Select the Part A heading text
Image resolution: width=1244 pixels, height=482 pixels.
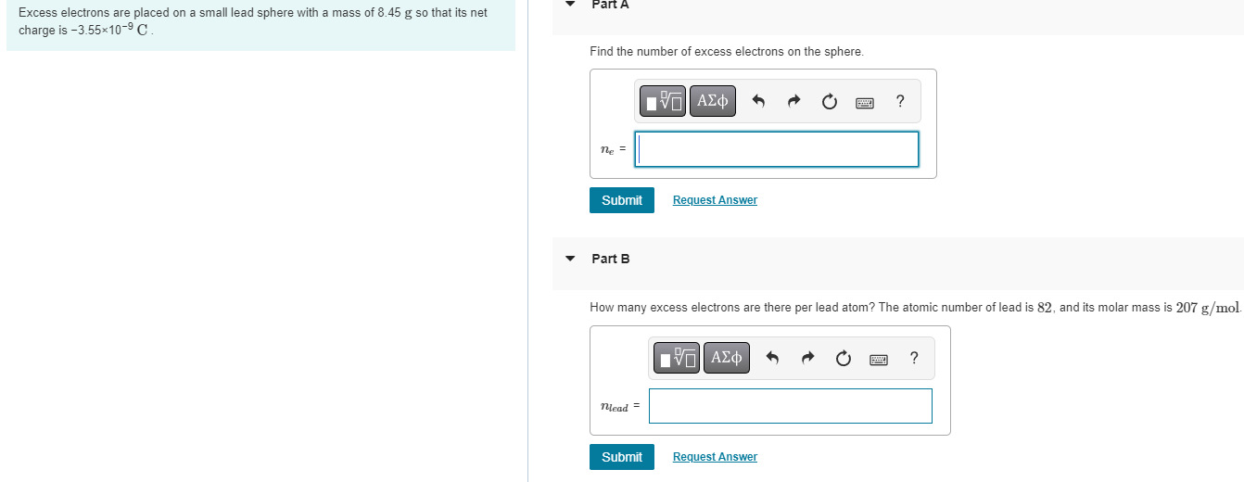[x=611, y=5]
